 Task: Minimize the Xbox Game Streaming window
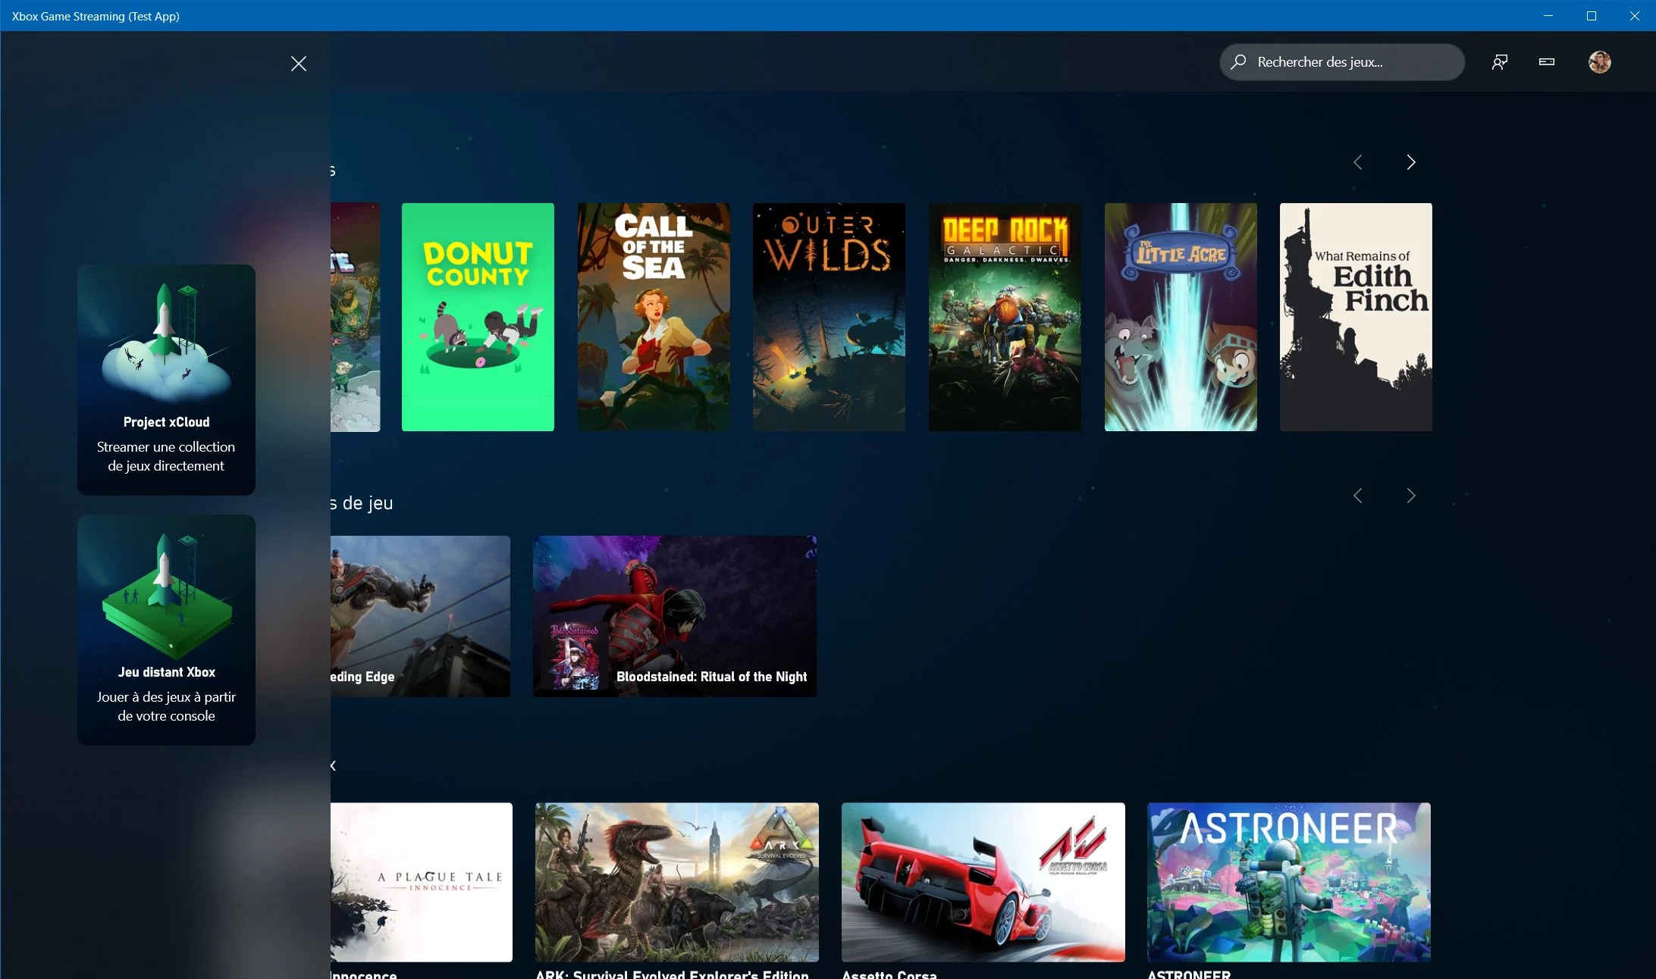click(x=1548, y=16)
